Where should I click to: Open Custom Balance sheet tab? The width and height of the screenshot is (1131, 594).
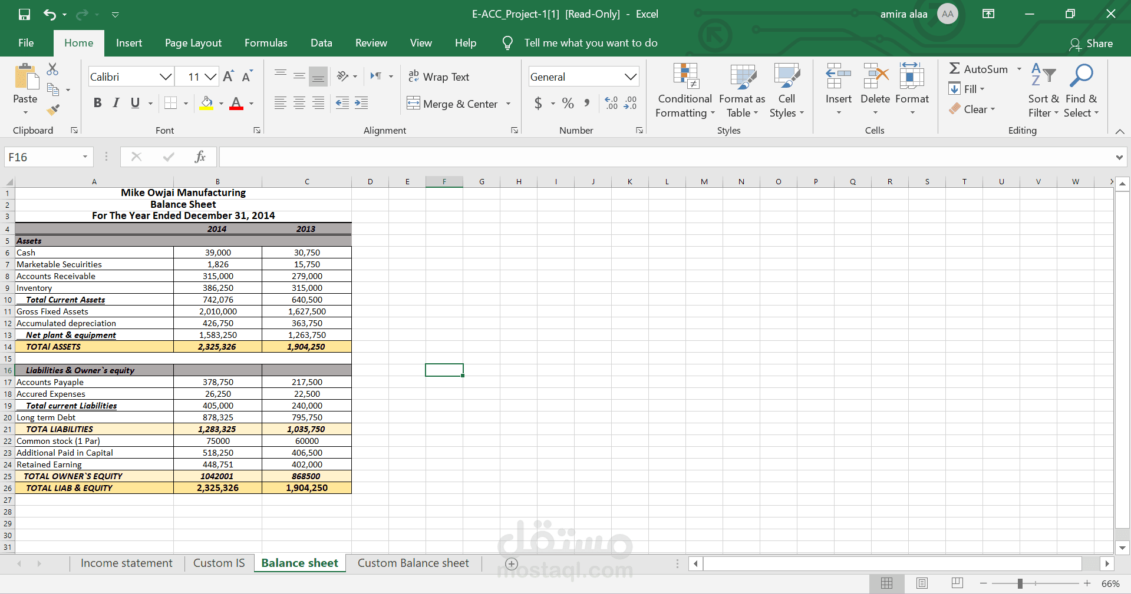tap(413, 563)
